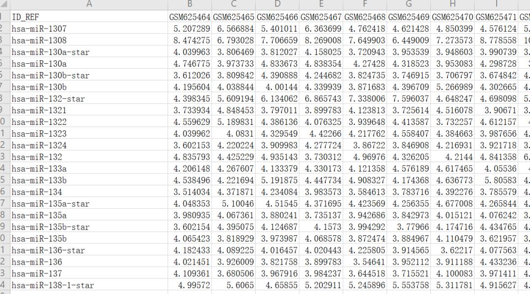
Task: Select cell hsa-miR-133b
Action: 89,180
